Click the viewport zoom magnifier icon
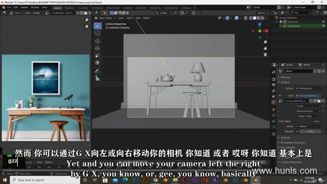Viewport: 327px width, 184px height. (265, 42)
